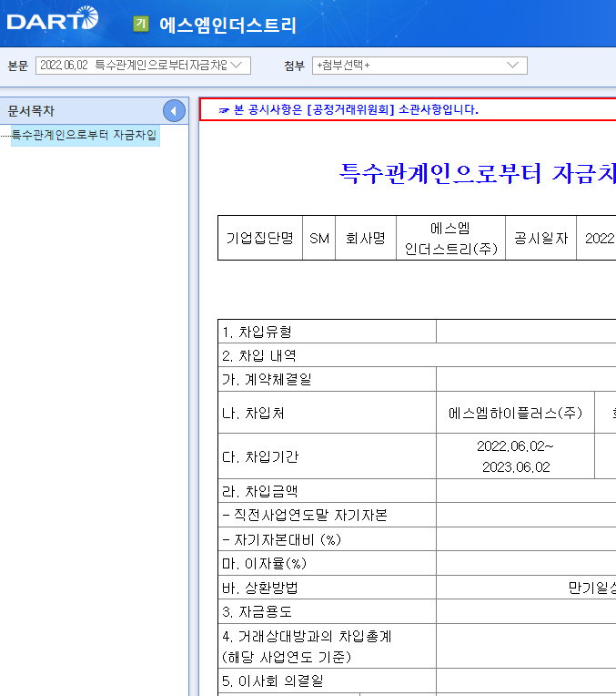The image size is (616, 696).
Task: Click the 2022.06.02~2023.06.02 period cell
Action: 515,456
